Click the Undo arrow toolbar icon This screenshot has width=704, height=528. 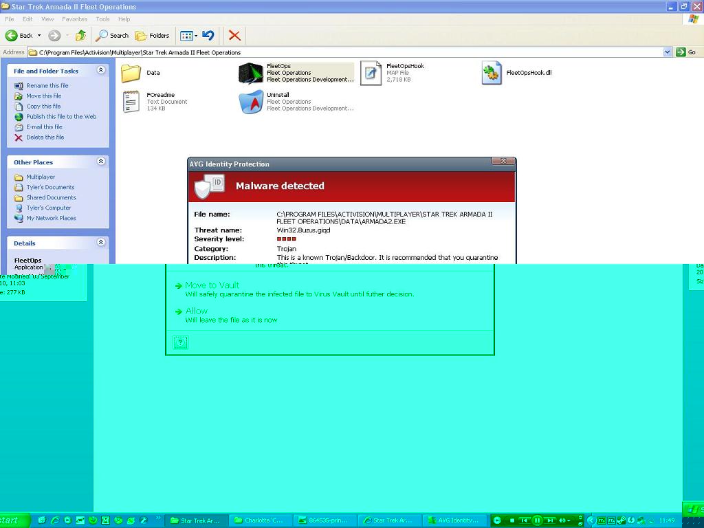click(208, 36)
